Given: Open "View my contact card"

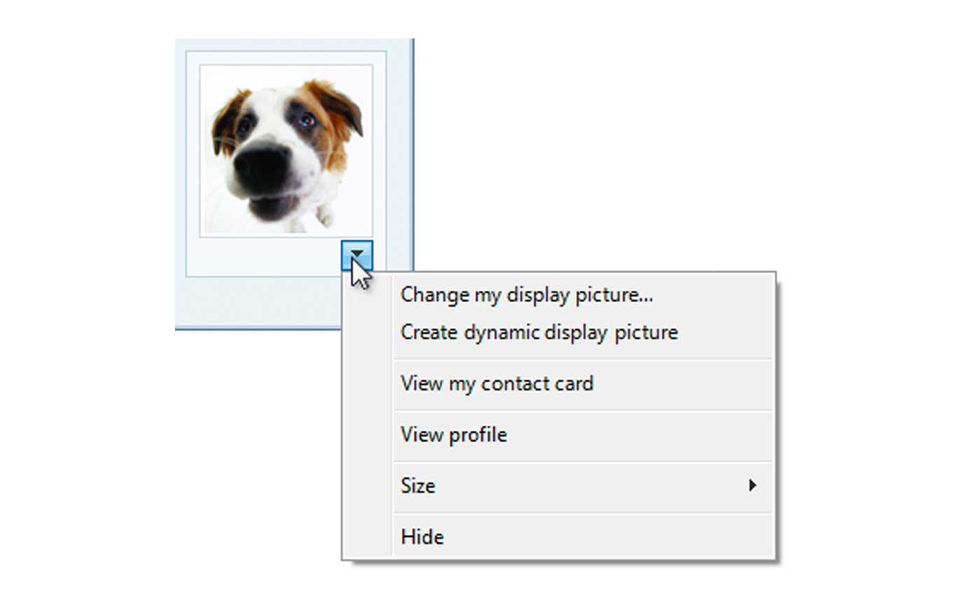Looking at the screenshot, I should (496, 384).
